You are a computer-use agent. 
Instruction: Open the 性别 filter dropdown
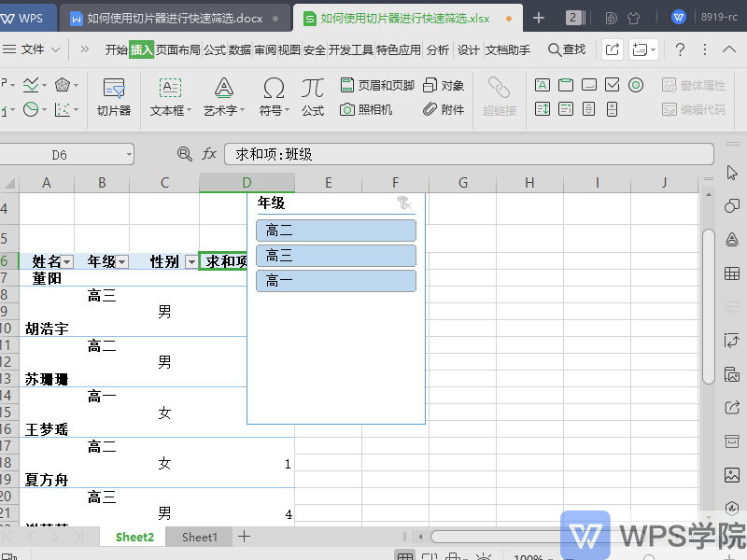[191, 262]
